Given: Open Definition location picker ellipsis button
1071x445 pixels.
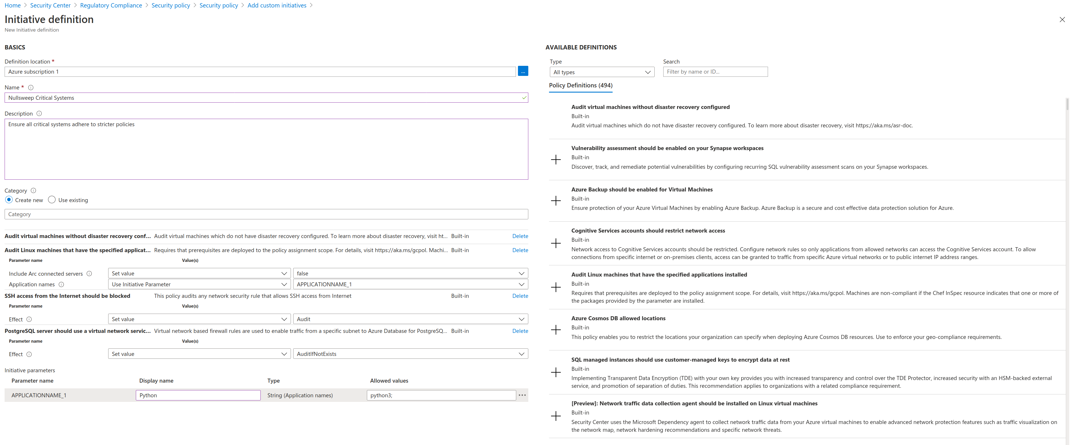Looking at the screenshot, I should (x=523, y=72).
